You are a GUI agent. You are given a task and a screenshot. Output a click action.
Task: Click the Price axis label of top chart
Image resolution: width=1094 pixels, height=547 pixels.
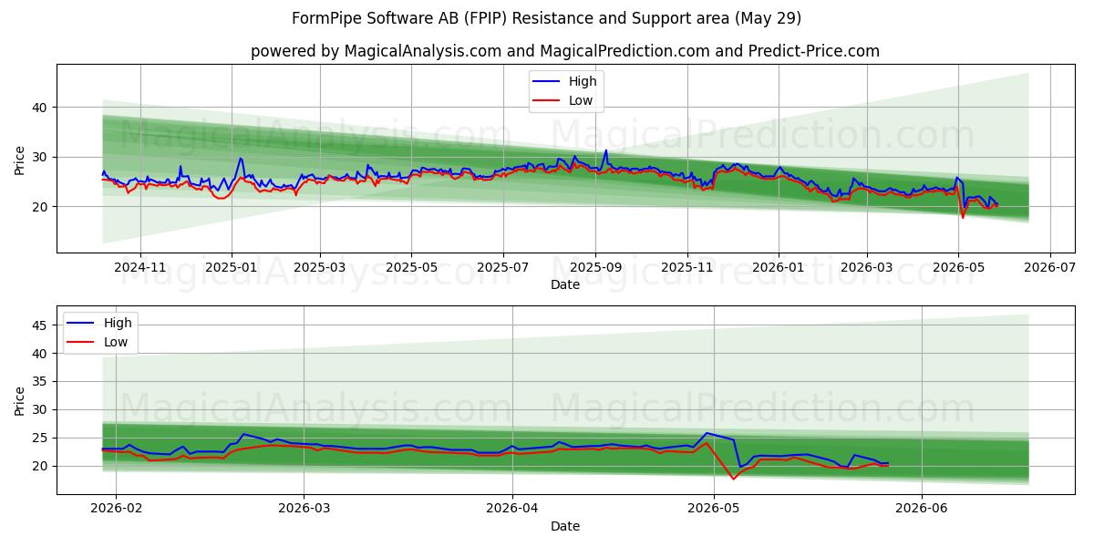(x=20, y=158)
